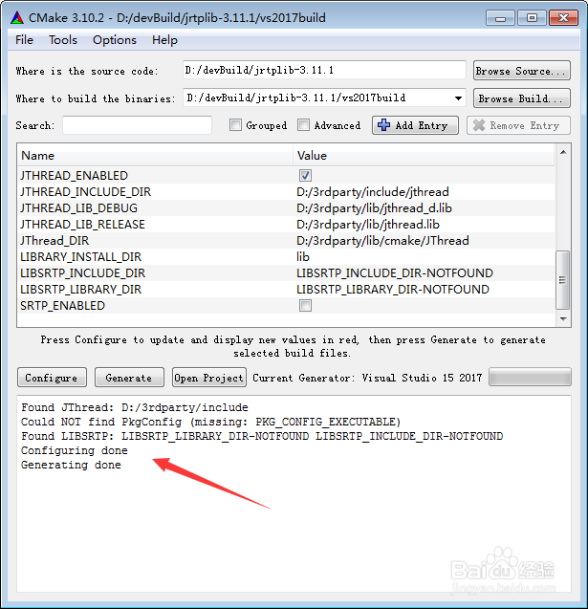Image resolution: width=588 pixels, height=609 pixels.
Task: Click the cache list scrollbar thumb
Action: click(562, 279)
